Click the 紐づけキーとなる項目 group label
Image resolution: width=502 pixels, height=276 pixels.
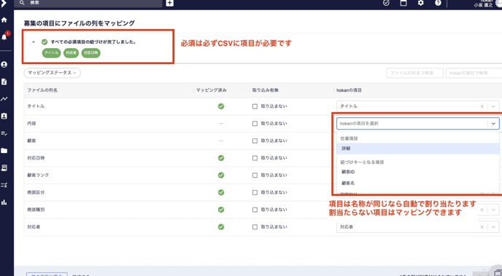tap(362, 162)
